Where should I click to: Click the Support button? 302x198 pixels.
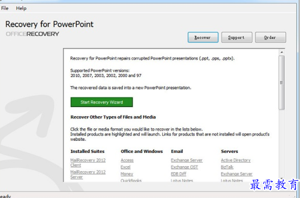click(x=236, y=37)
